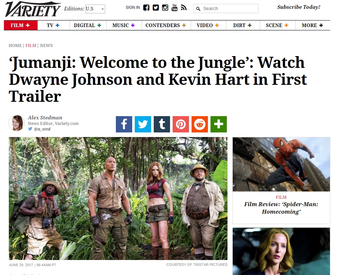Open author Alex Stedman's @a_sted Twitter handle
Viewport: 344px width, 275px height.
pos(42,129)
